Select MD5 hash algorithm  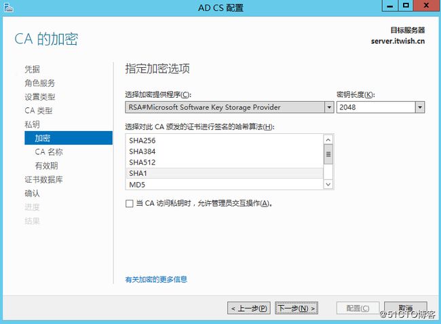[x=225, y=185]
